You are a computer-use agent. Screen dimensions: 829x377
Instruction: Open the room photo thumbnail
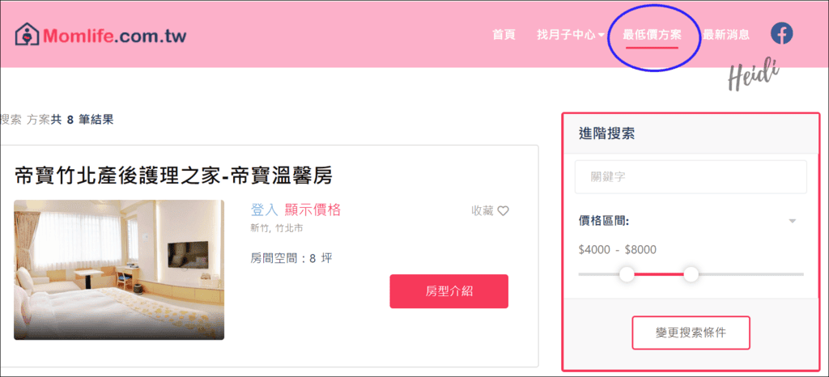[x=119, y=270]
